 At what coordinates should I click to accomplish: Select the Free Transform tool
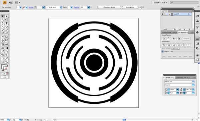coord(7,40)
